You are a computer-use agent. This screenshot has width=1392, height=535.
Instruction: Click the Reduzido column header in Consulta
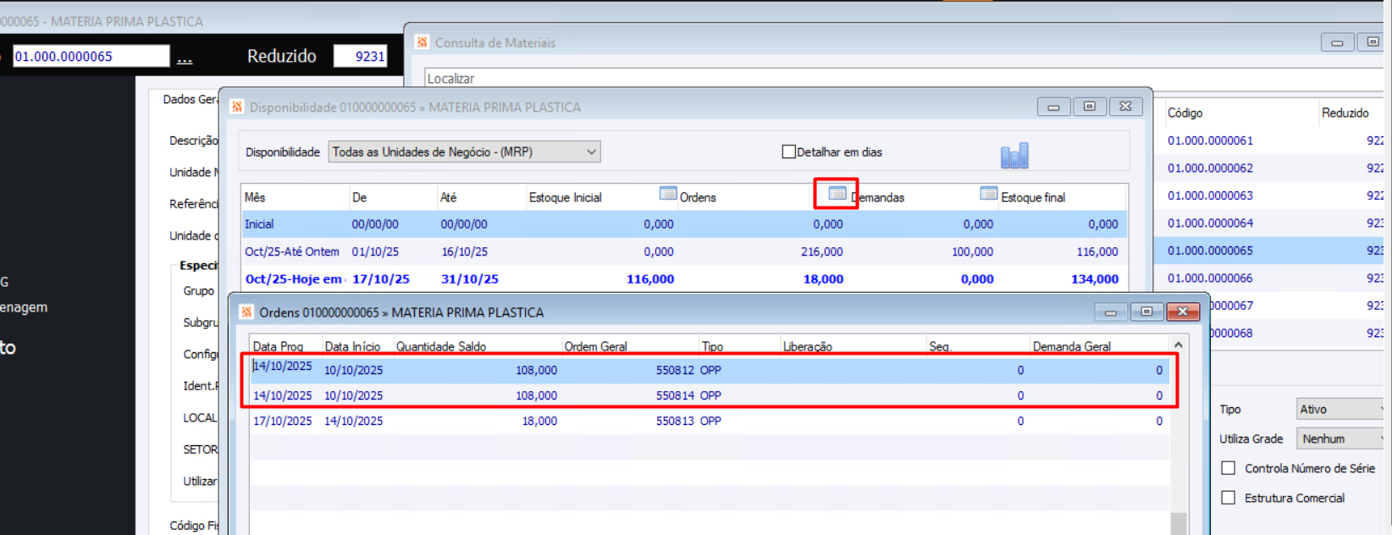coord(1345,113)
